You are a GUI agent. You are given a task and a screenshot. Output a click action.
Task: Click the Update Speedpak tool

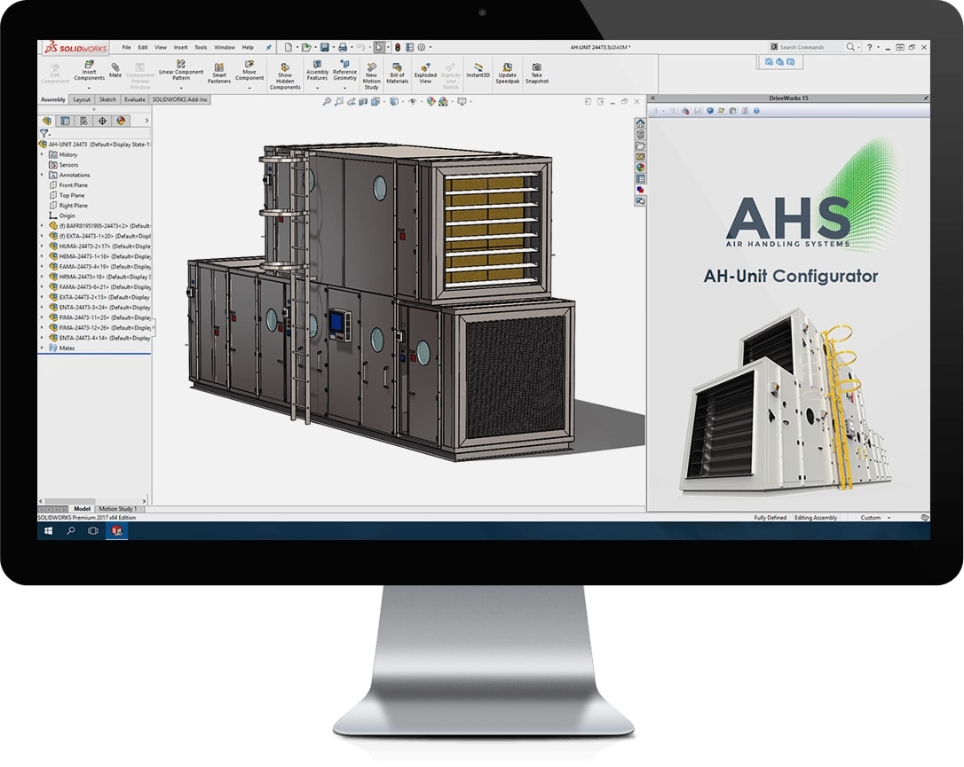[507, 73]
